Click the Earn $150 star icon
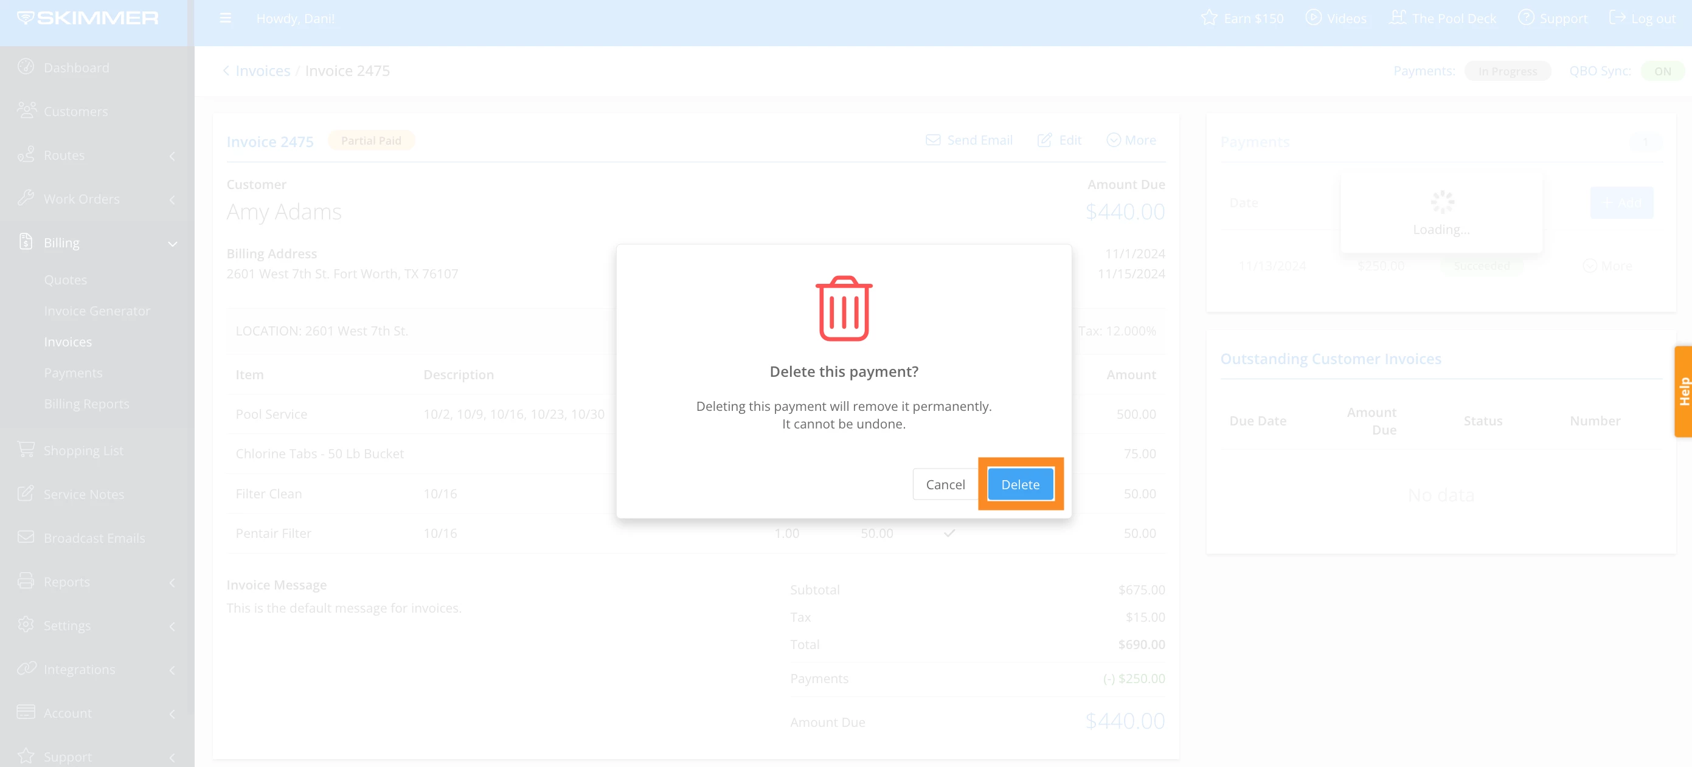 point(1208,18)
